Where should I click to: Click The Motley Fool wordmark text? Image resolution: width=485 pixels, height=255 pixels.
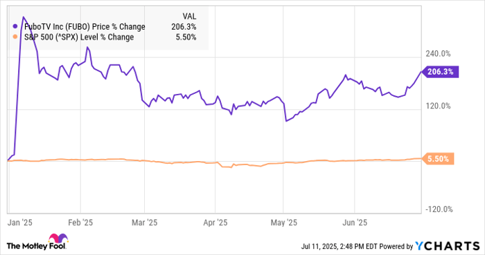point(36,246)
